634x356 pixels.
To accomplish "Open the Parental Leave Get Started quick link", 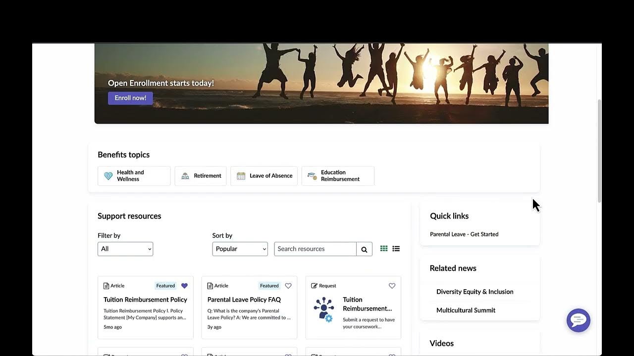I will click(464, 234).
